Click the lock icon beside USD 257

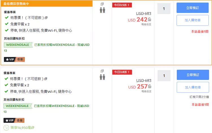click(150, 86)
